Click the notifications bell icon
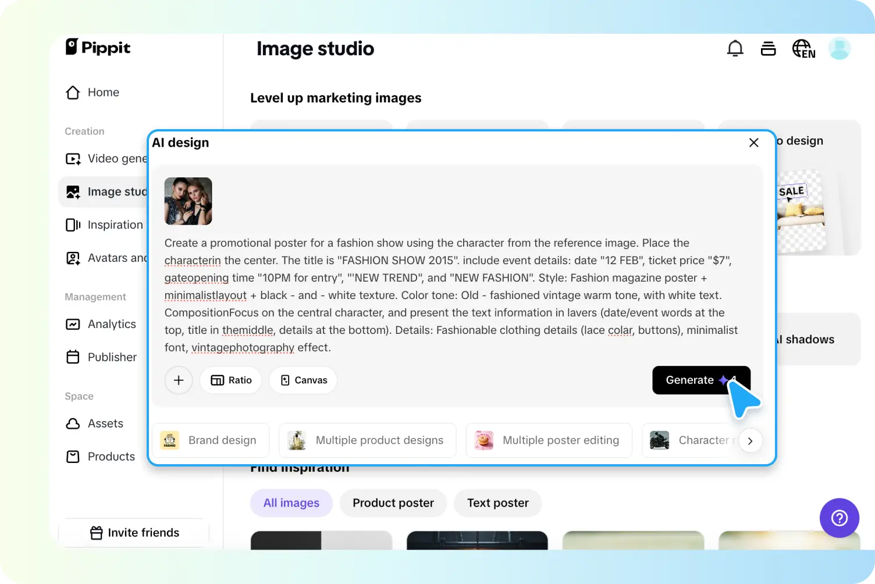875x584 pixels. click(x=735, y=48)
